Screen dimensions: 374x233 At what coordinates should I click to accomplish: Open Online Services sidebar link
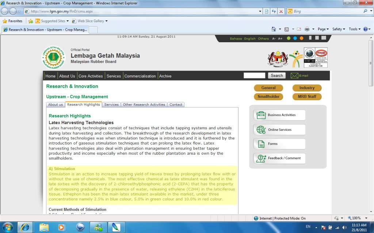279,130
